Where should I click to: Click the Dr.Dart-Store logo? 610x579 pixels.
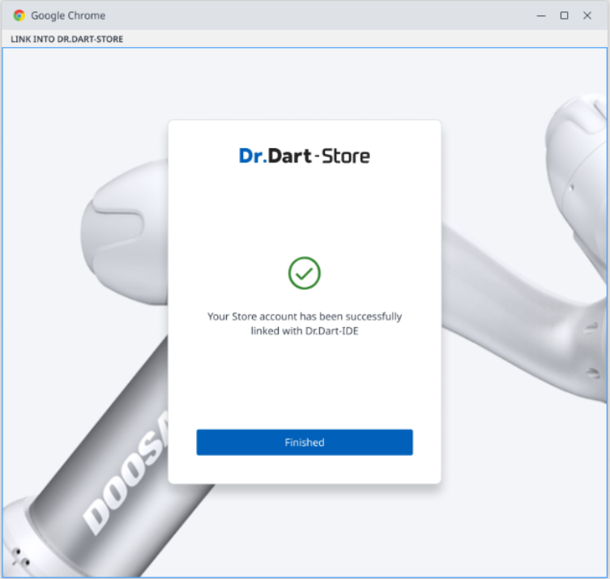click(x=305, y=156)
